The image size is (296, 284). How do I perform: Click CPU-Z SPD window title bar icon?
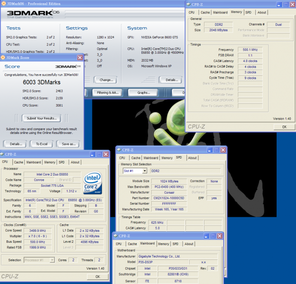pyautogui.click(x=119, y=150)
